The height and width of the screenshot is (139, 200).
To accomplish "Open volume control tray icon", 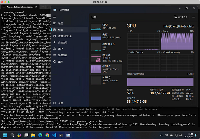I will [180, 135].
